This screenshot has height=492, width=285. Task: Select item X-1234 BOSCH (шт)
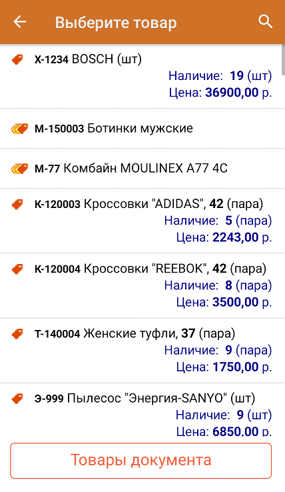pos(142,76)
